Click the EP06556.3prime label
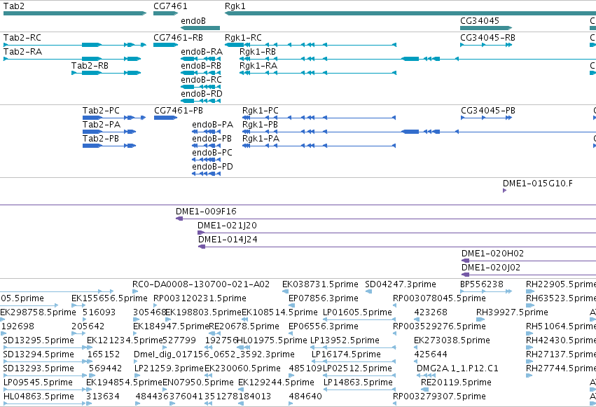Image resolution: width=596 pixels, height=407 pixels. tap(324, 326)
